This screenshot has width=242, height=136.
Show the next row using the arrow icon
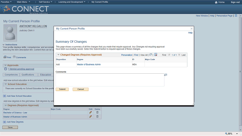coord(179,54)
